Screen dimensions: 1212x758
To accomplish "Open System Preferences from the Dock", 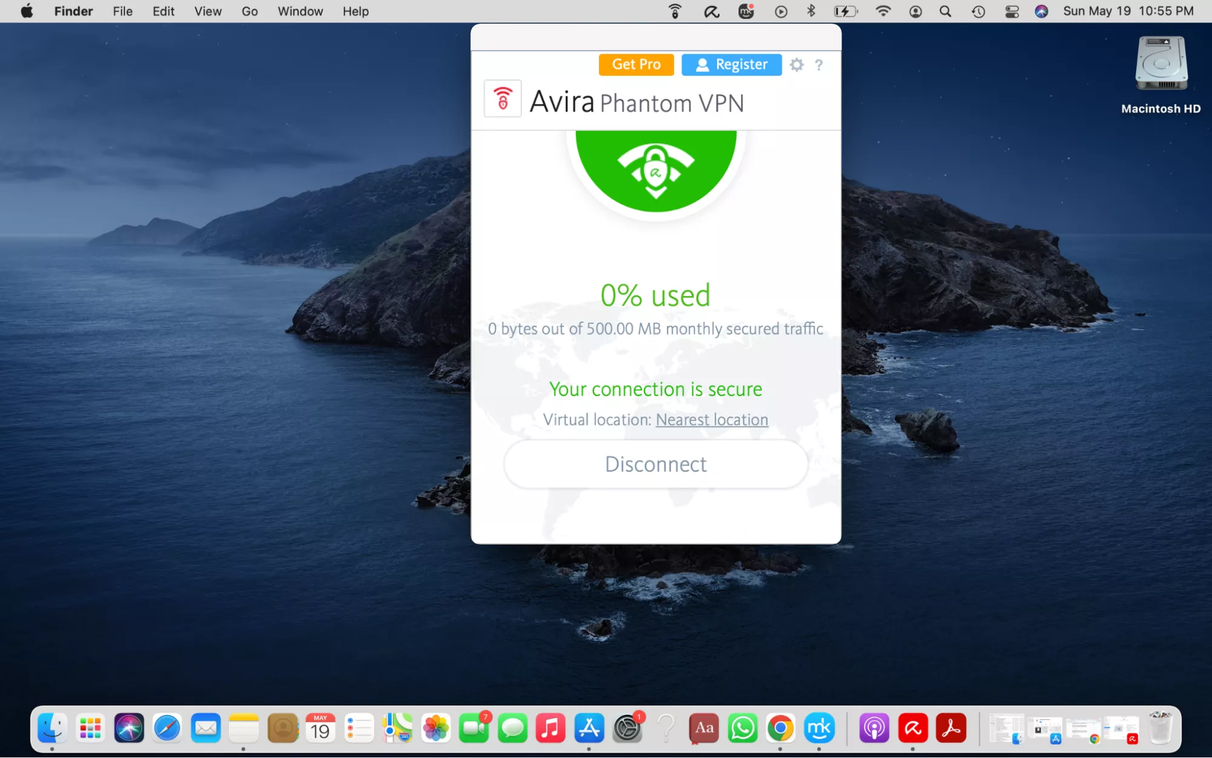I will pos(628,728).
